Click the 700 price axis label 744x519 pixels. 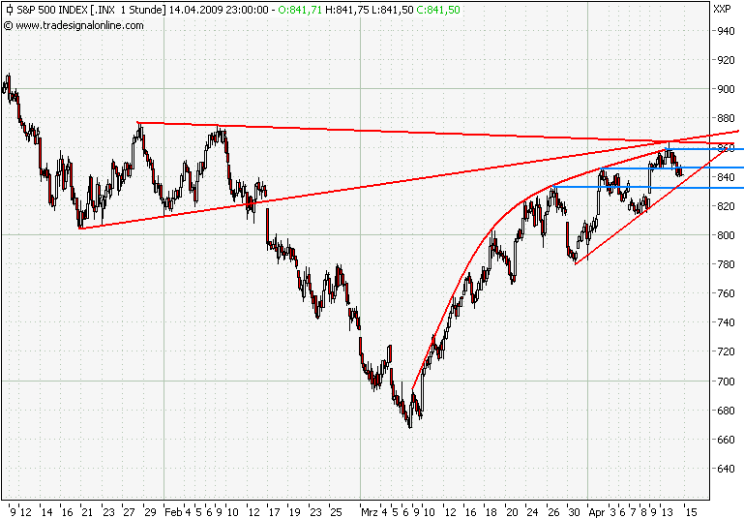[x=726, y=382]
